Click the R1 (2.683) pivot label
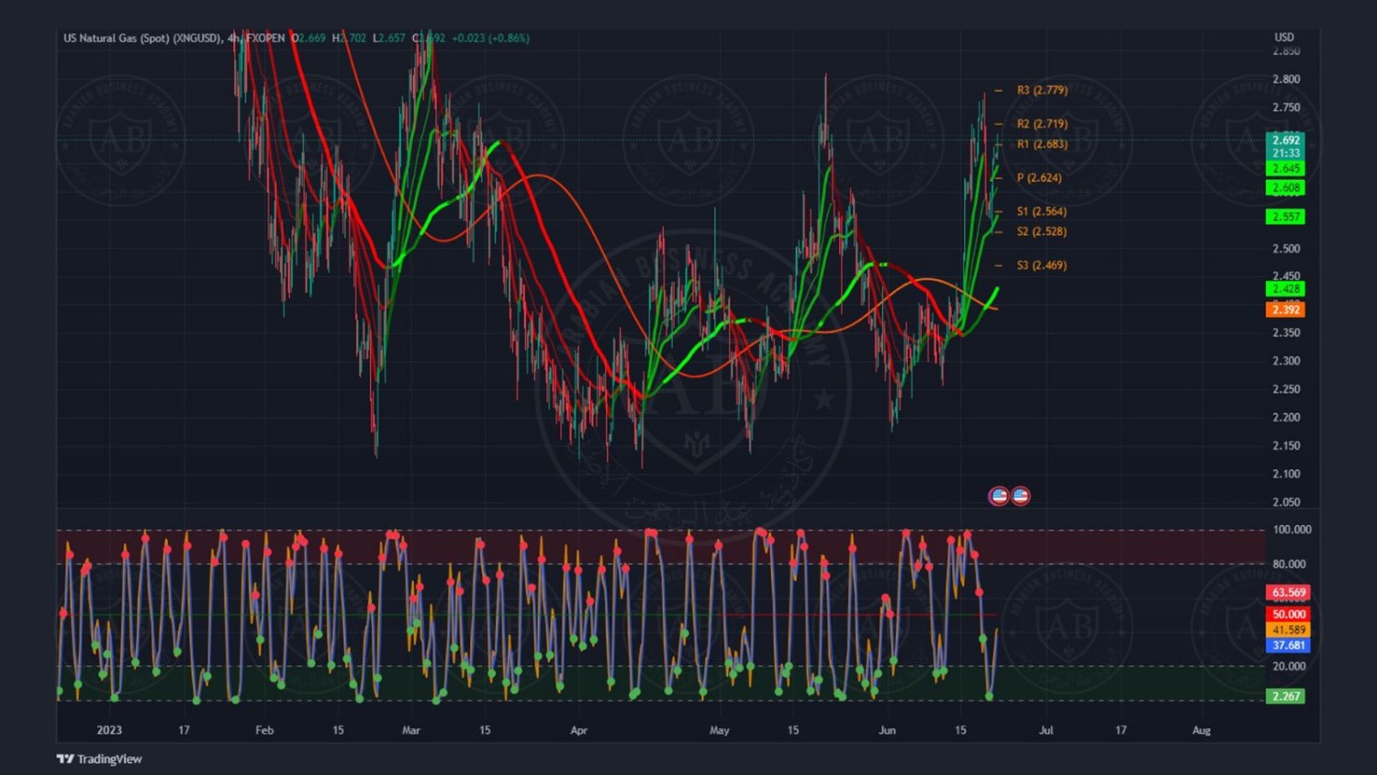The height and width of the screenshot is (775, 1377). (1041, 144)
